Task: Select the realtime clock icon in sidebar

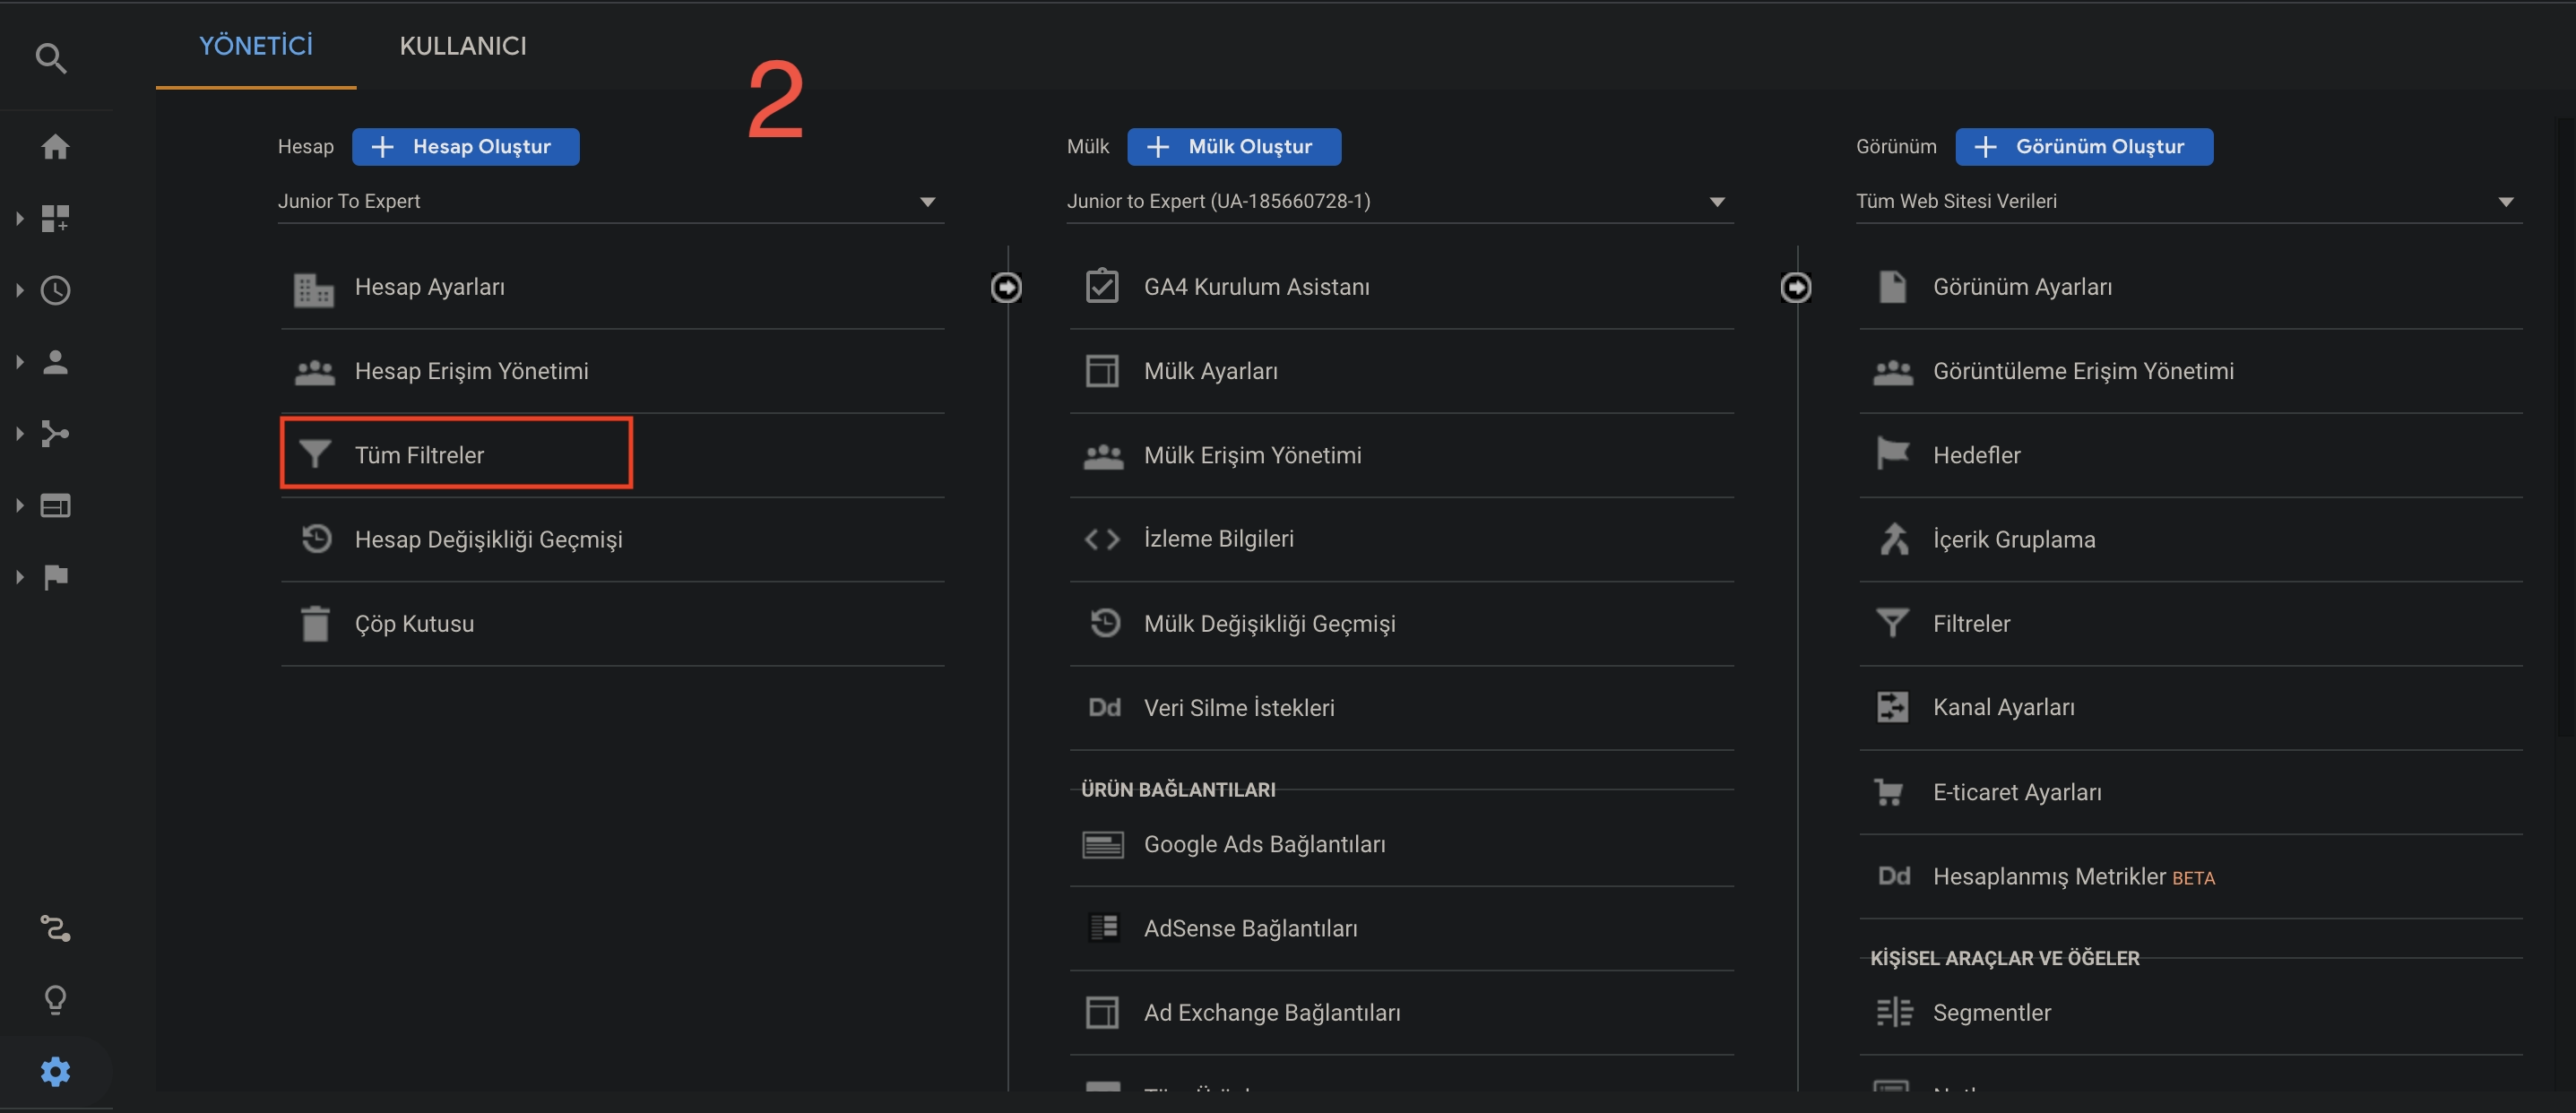Action: [55, 290]
